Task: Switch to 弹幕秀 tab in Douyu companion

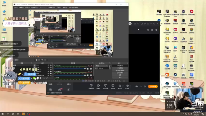Action: [x=68, y=84]
